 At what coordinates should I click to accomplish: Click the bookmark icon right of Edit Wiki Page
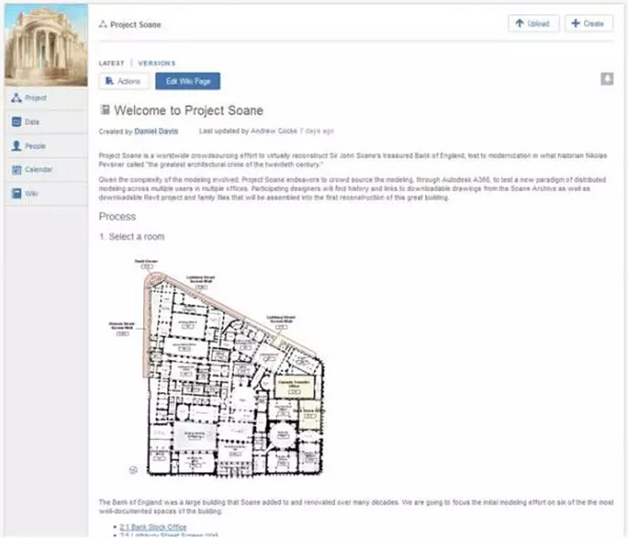607,79
